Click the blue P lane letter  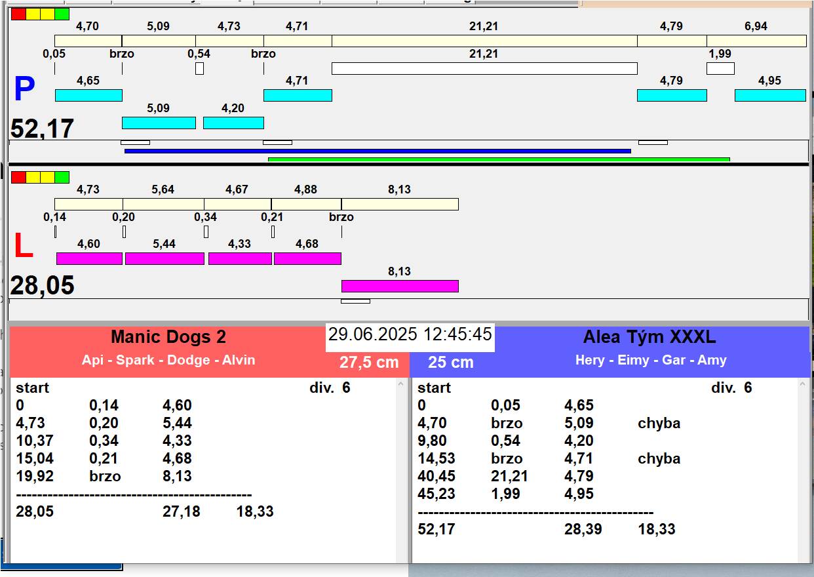pos(24,89)
